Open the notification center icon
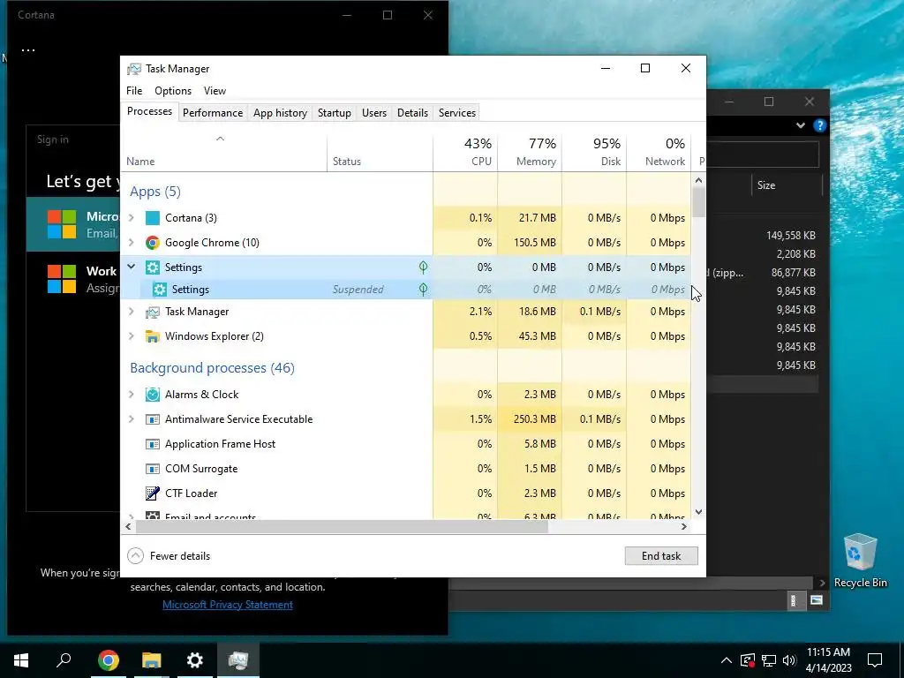This screenshot has width=904, height=678. click(875, 660)
